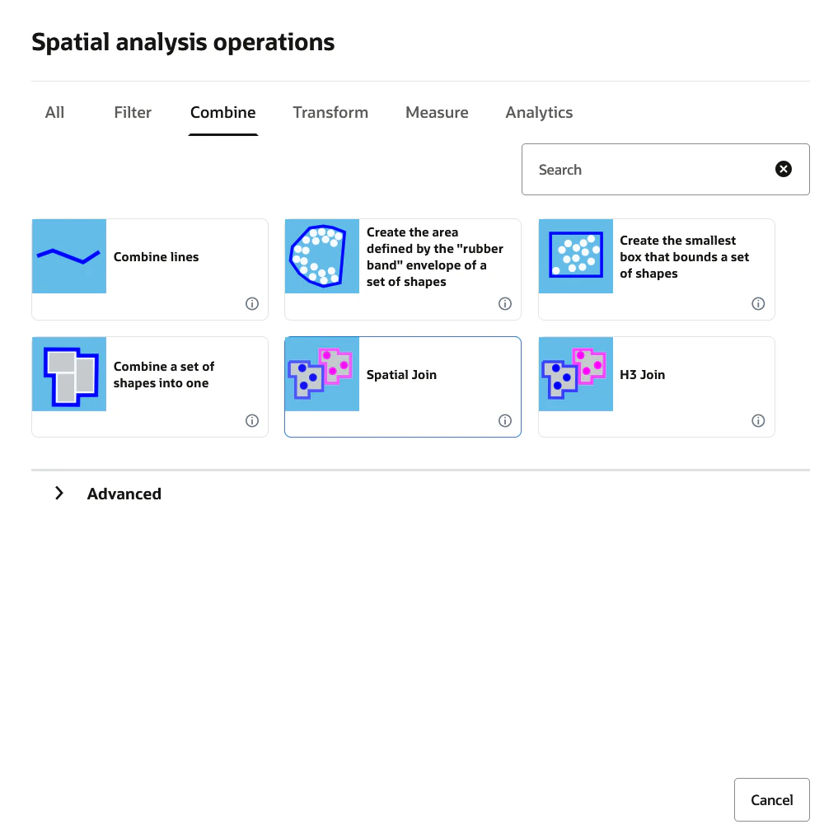This screenshot has height=829, width=838.
Task: Show info for rubber band envelope operation
Action: (505, 303)
